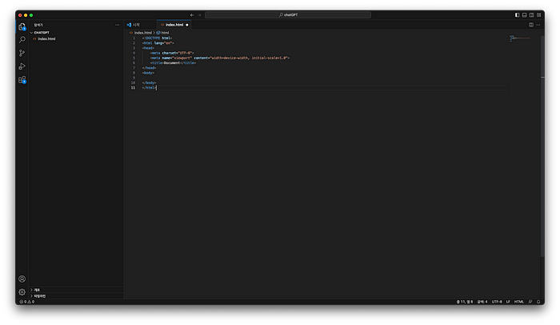Viewport: 560px width, 325px height.
Task: Expand the Timeline section in sidebar
Action: click(38, 295)
